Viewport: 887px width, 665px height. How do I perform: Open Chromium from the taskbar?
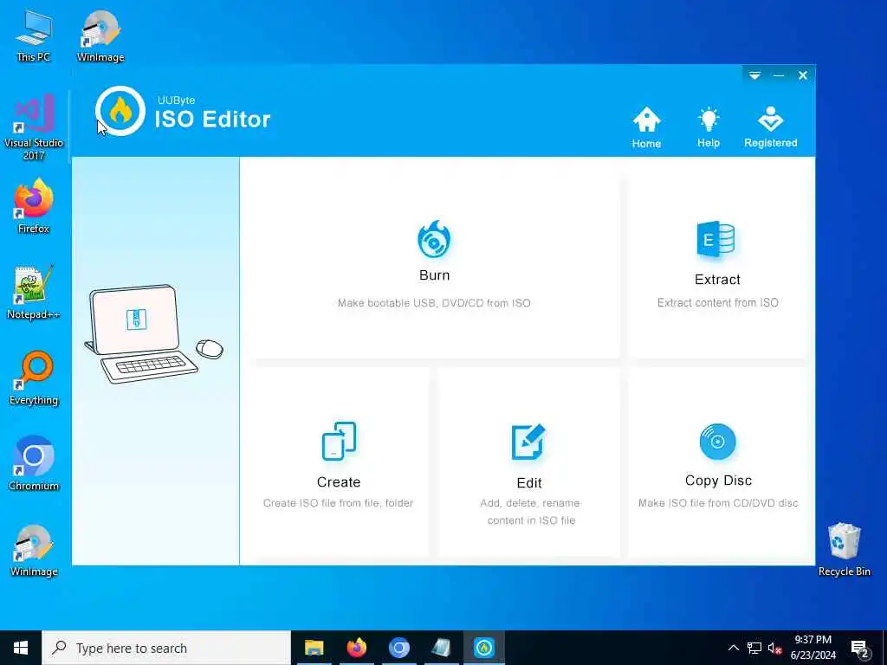(x=398, y=648)
